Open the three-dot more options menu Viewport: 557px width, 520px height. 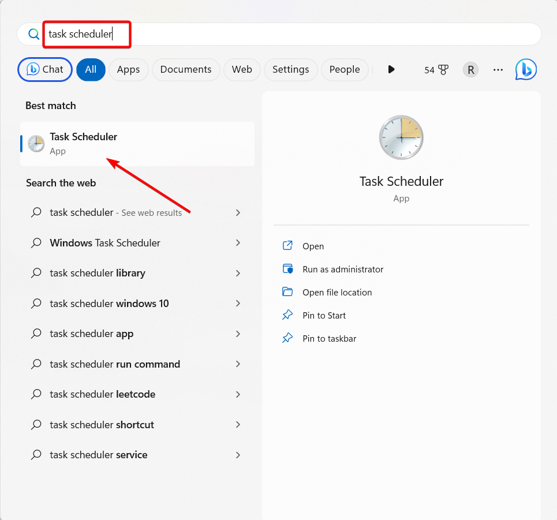pyautogui.click(x=498, y=70)
